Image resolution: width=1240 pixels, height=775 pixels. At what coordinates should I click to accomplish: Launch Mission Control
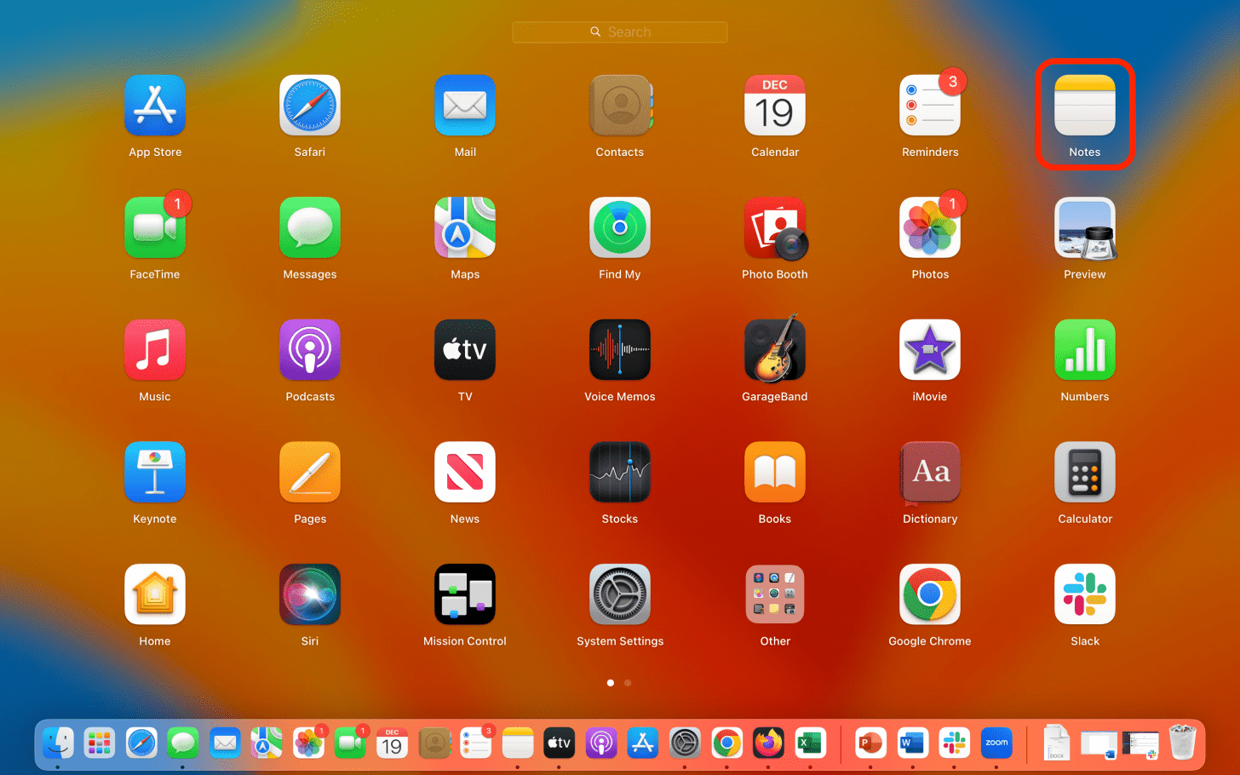464,594
